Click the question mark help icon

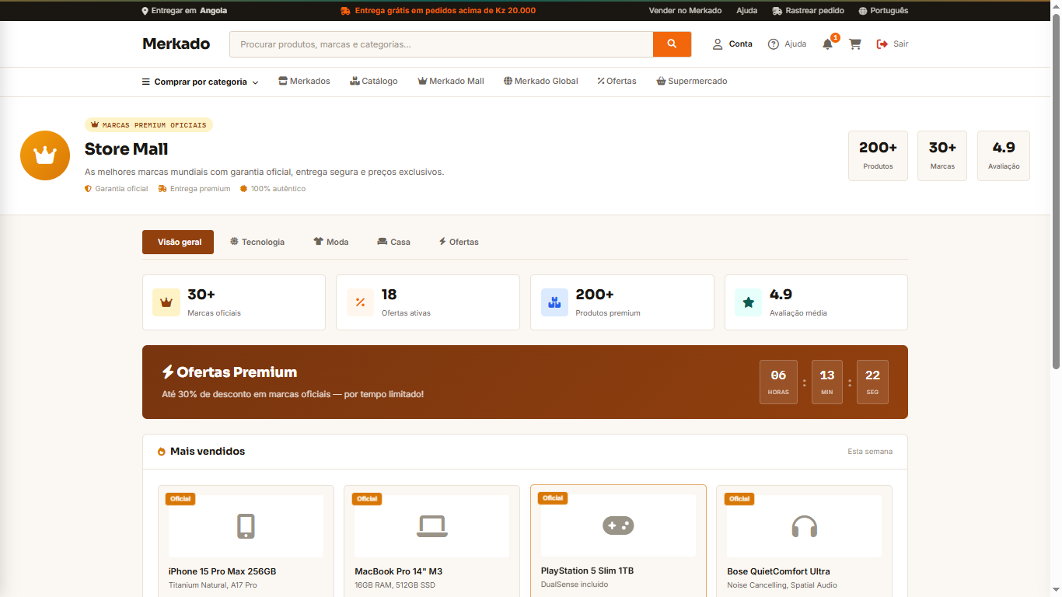[774, 44]
